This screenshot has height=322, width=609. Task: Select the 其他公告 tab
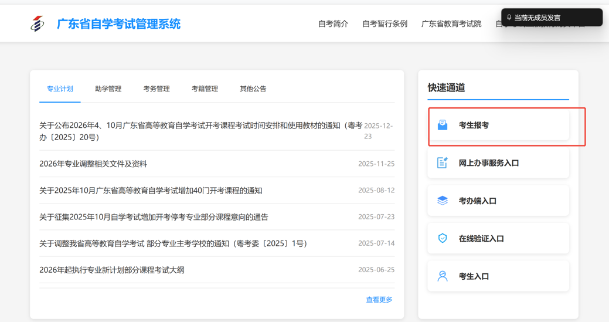click(x=253, y=89)
